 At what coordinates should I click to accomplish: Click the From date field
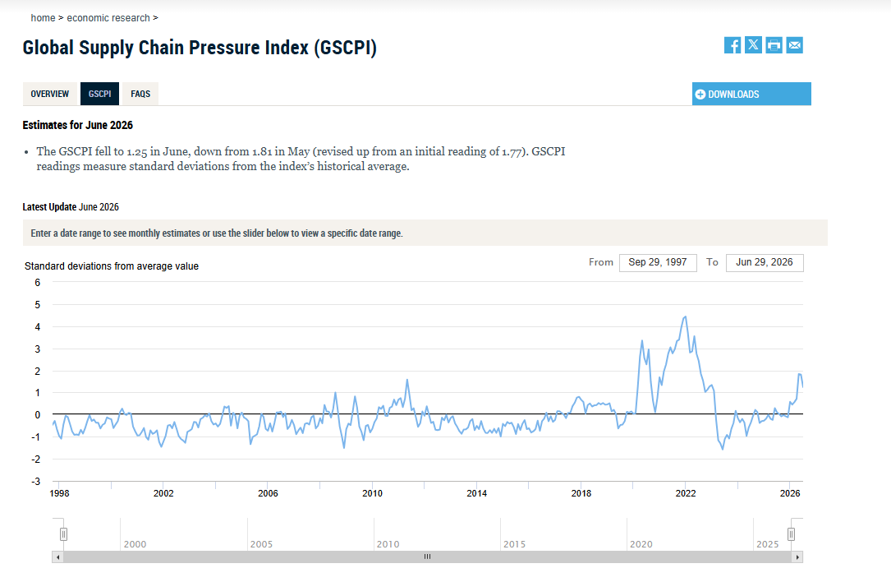click(x=658, y=262)
